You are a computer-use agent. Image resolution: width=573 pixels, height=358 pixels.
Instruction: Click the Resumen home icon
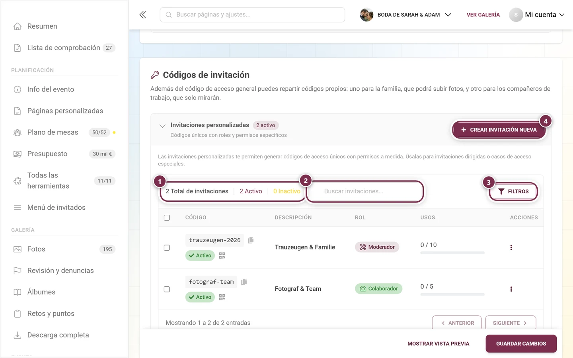[x=18, y=26]
